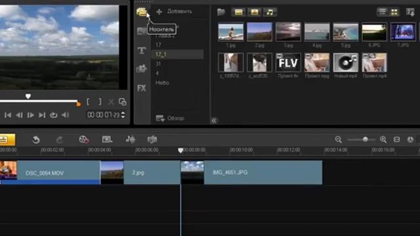Select the IMG_4651.JPG clip on timeline
The height and width of the screenshot is (236, 420).
pyautogui.click(x=252, y=172)
